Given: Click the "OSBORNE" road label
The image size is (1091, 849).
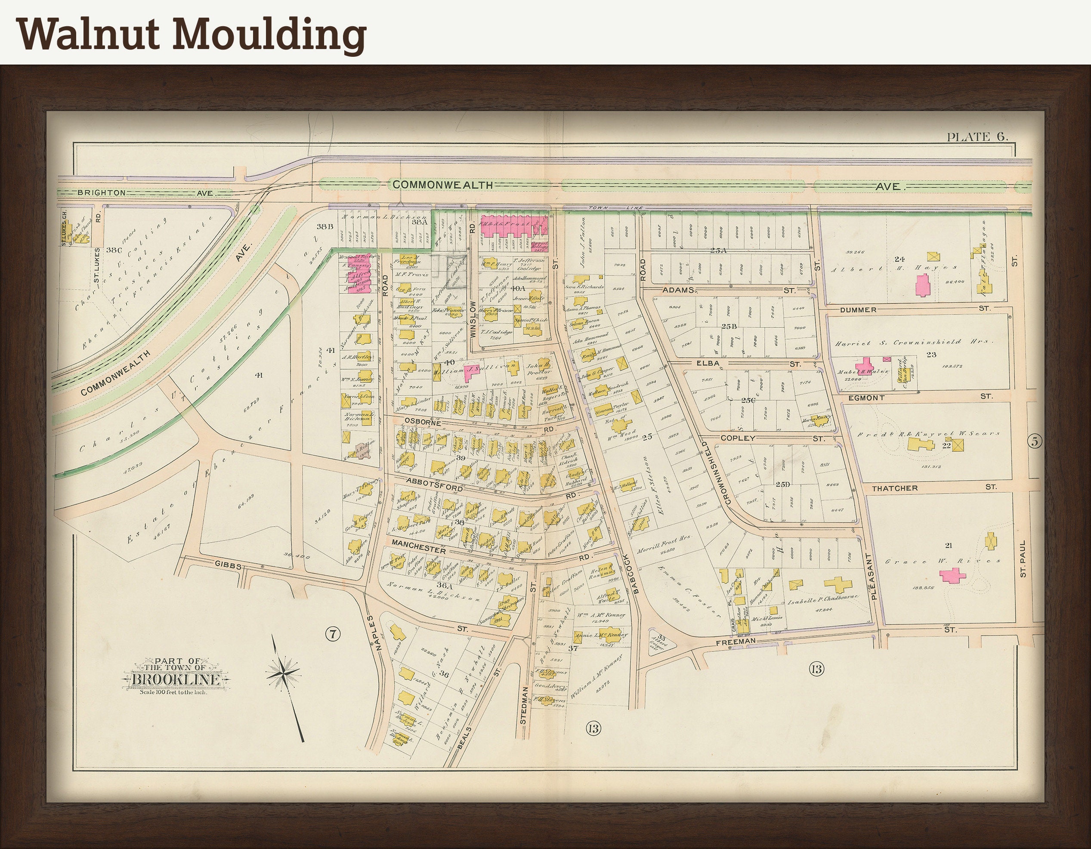Looking at the screenshot, I should pyautogui.click(x=423, y=422).
